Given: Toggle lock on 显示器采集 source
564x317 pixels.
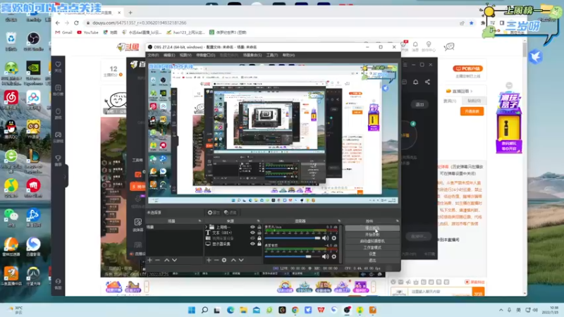Looking at the screenshot, I should 259,244.
